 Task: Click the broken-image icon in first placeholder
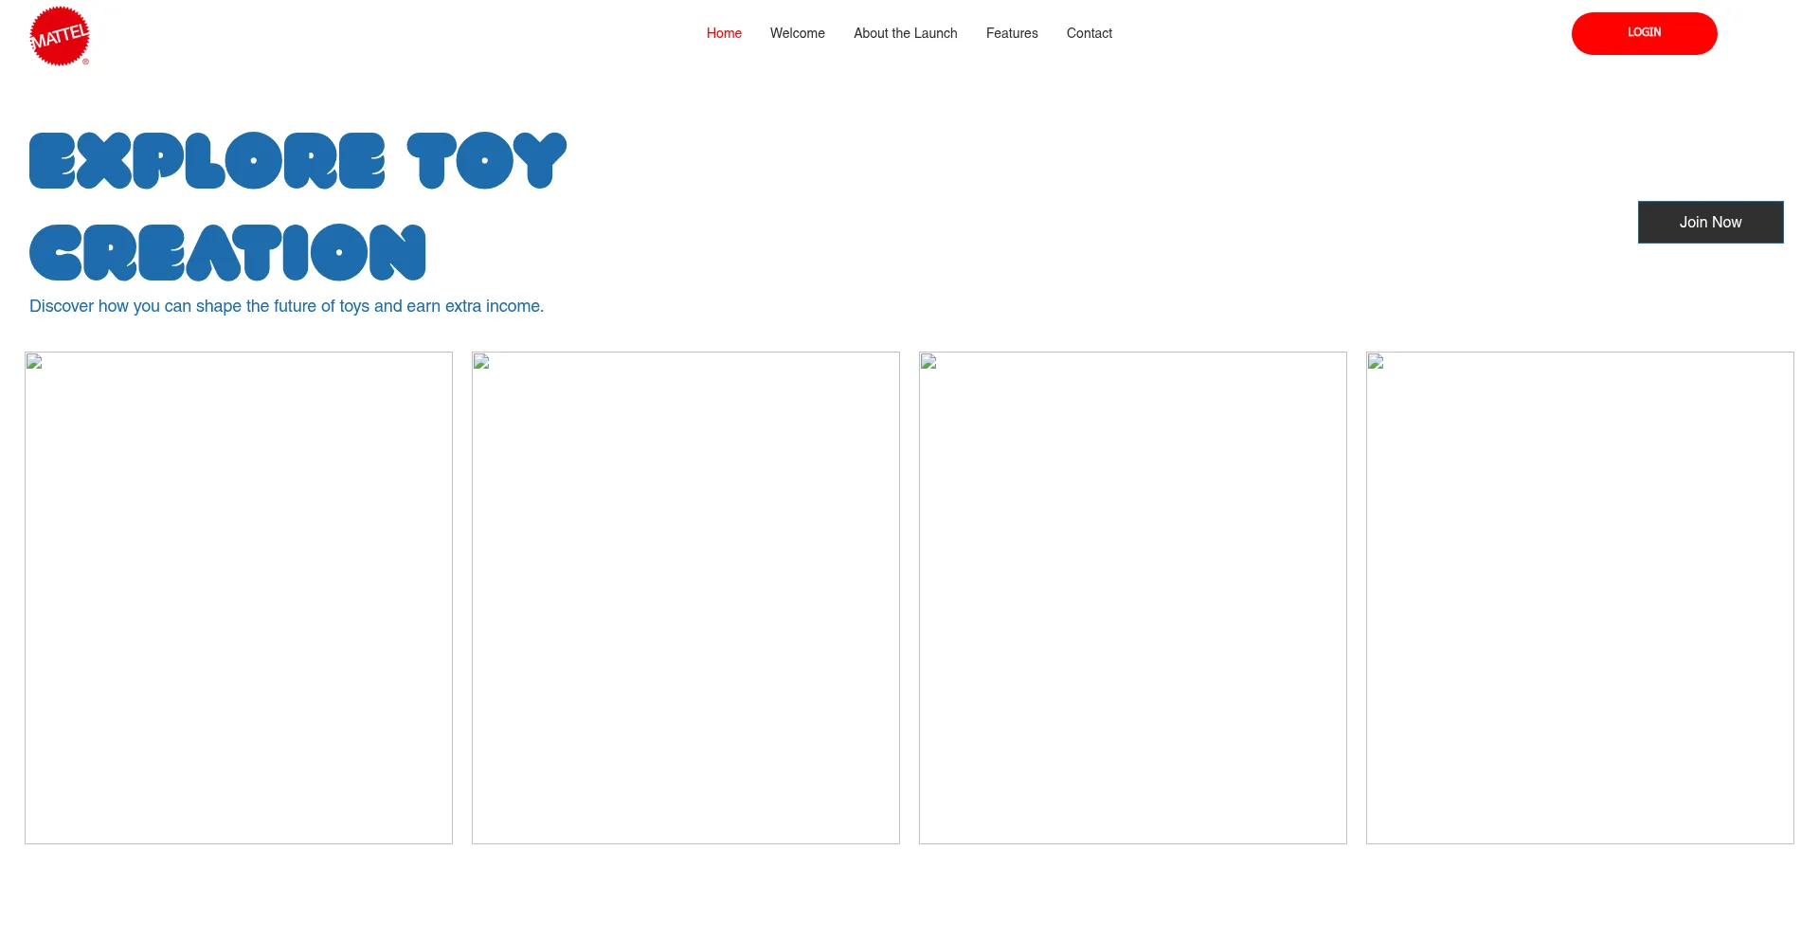[32, 362]
